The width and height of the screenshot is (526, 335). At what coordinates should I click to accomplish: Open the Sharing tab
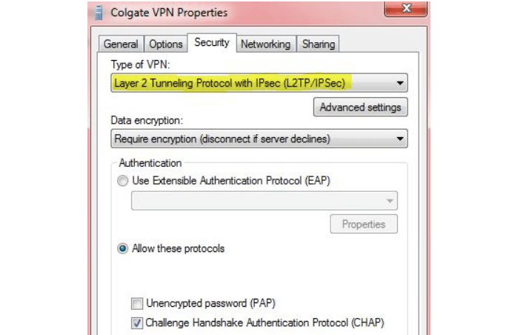click(319, 44)
